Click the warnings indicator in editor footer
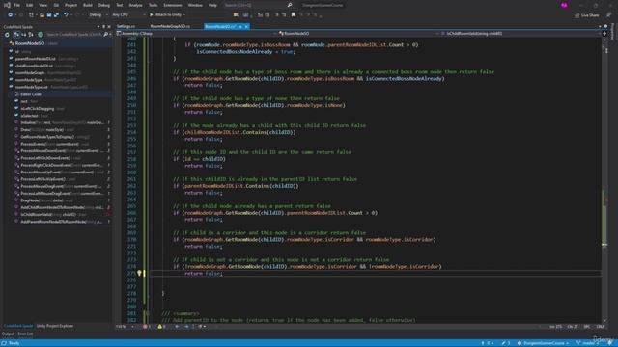 point(162,327)
